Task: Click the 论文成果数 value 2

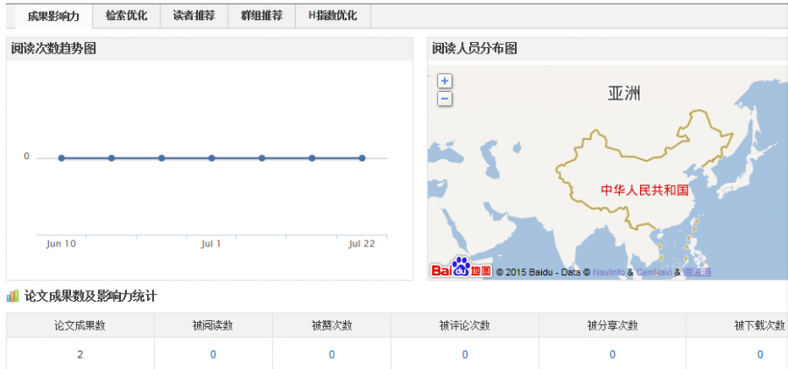Action: (x=81, y=355)
